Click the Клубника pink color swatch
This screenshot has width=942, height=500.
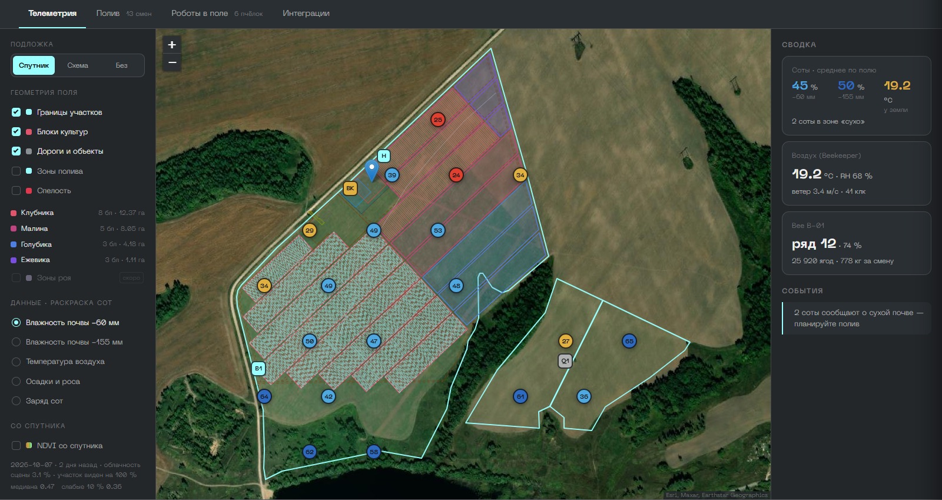14,213
